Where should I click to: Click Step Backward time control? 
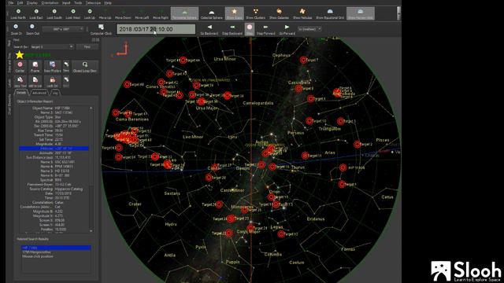point(232,29)
